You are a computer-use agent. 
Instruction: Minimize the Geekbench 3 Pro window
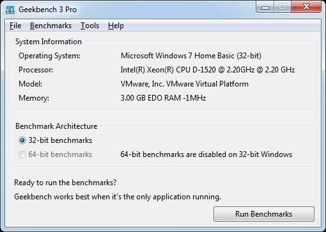pyautogui.click(x=265, y=8)
